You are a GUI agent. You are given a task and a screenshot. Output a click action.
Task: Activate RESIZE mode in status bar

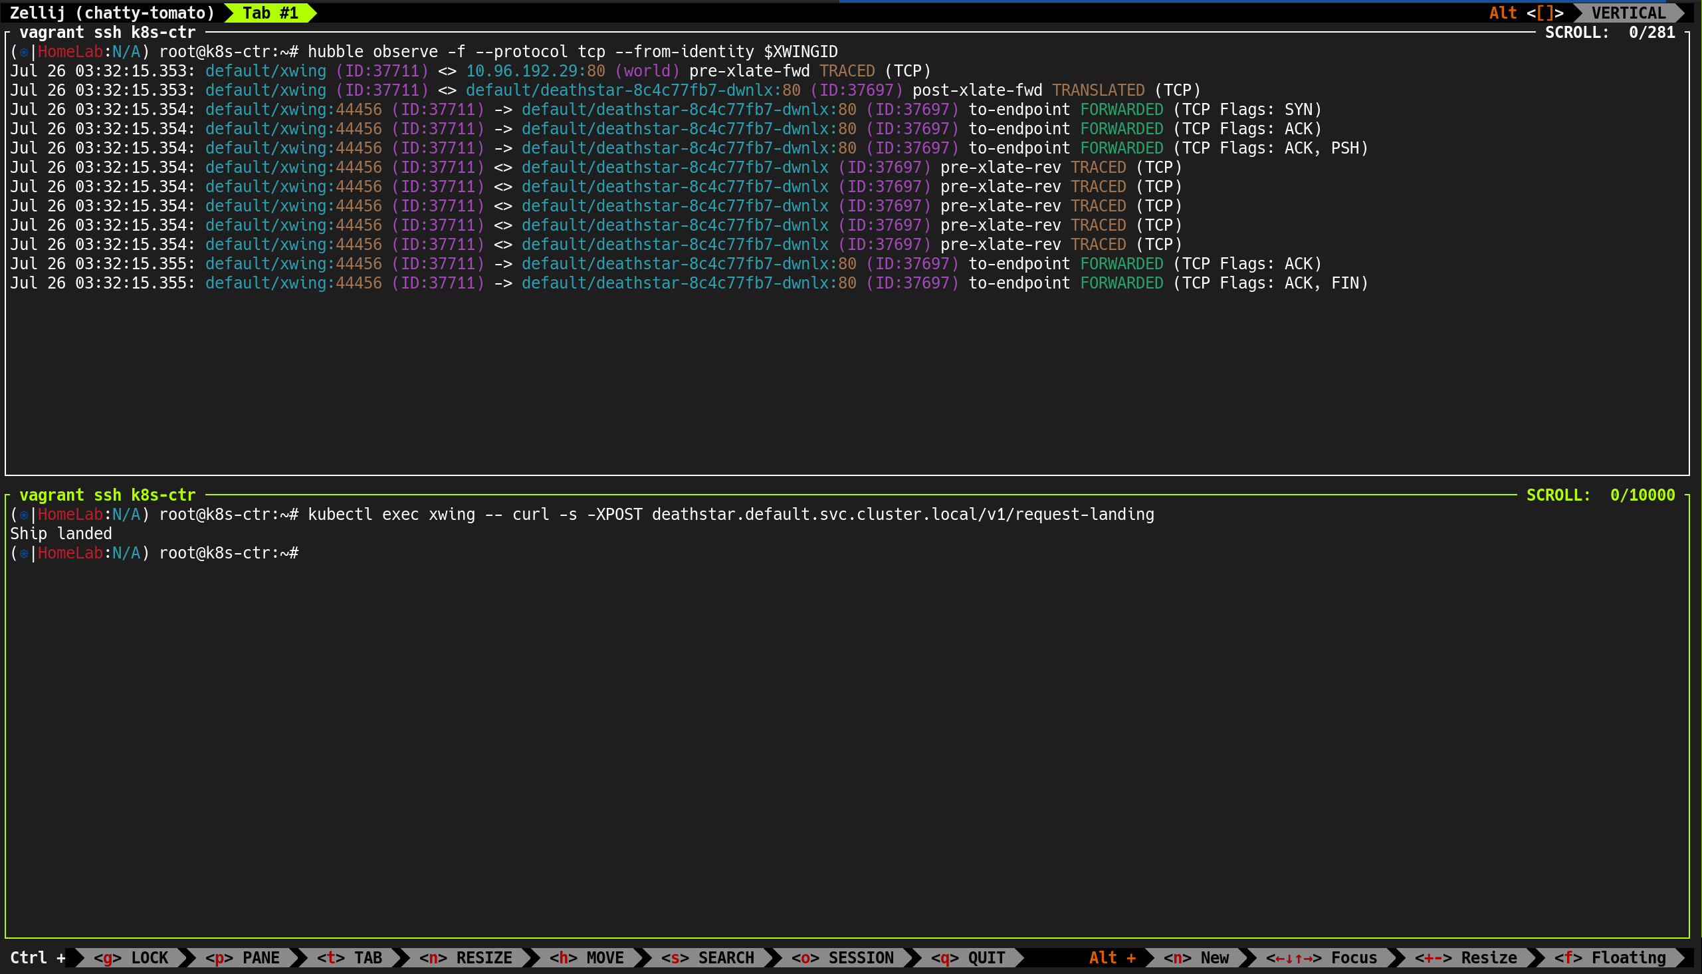pos(465,957)
